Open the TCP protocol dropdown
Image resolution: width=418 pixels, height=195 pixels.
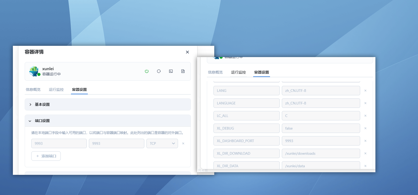click(x=162, y=143)
